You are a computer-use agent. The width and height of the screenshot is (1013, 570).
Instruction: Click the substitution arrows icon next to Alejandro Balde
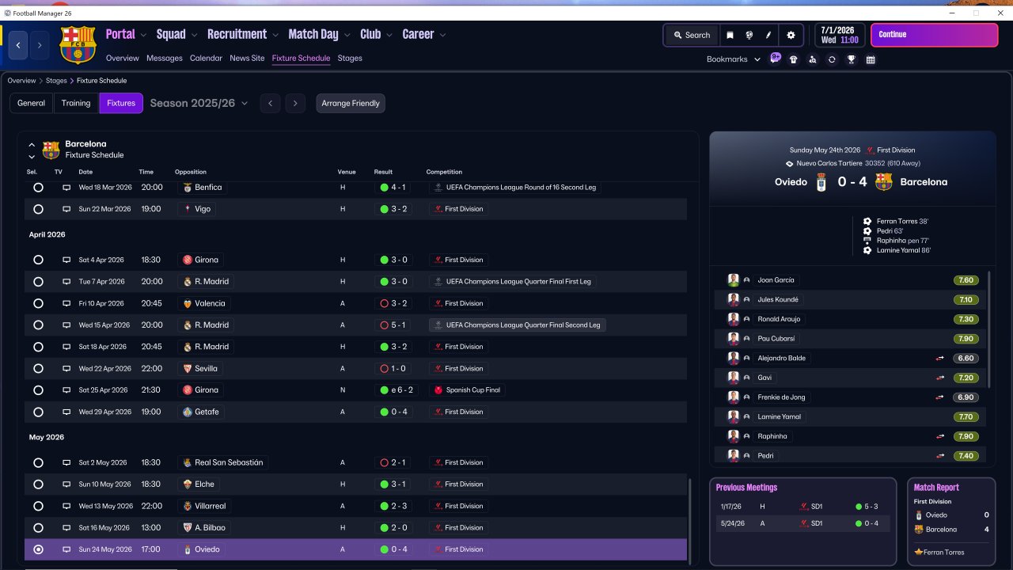(x=940, y=358)
